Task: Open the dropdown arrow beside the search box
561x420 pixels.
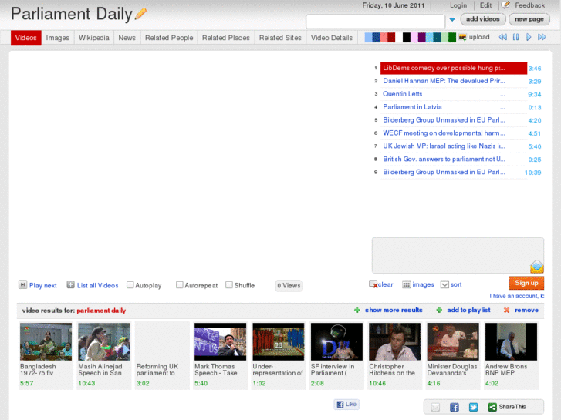Action: 452,20
